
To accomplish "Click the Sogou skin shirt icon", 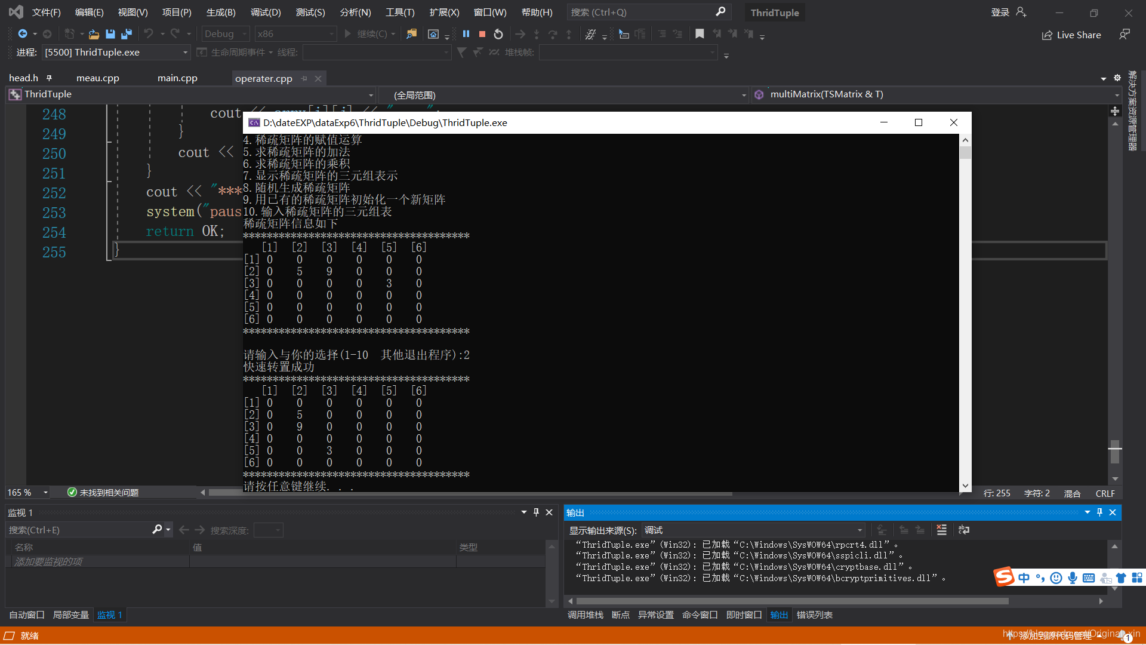I will (1121, 578).
